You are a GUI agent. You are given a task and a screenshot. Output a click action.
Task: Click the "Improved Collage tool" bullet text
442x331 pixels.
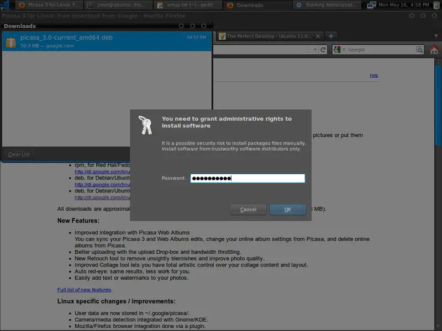[x=191, y=265]
